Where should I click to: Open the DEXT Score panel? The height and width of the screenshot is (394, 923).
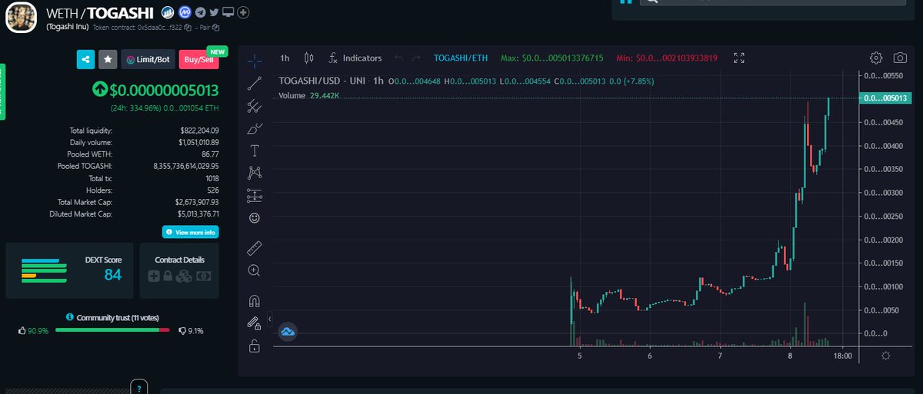point(69,271)
